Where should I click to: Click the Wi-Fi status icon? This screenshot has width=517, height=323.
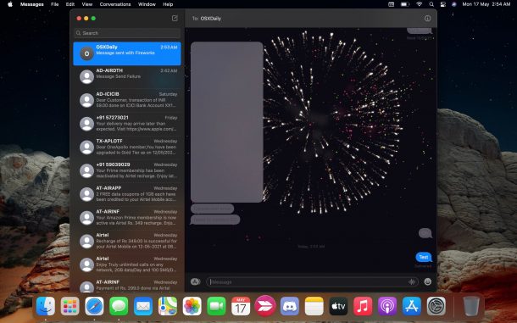click(x=419, y=4)
